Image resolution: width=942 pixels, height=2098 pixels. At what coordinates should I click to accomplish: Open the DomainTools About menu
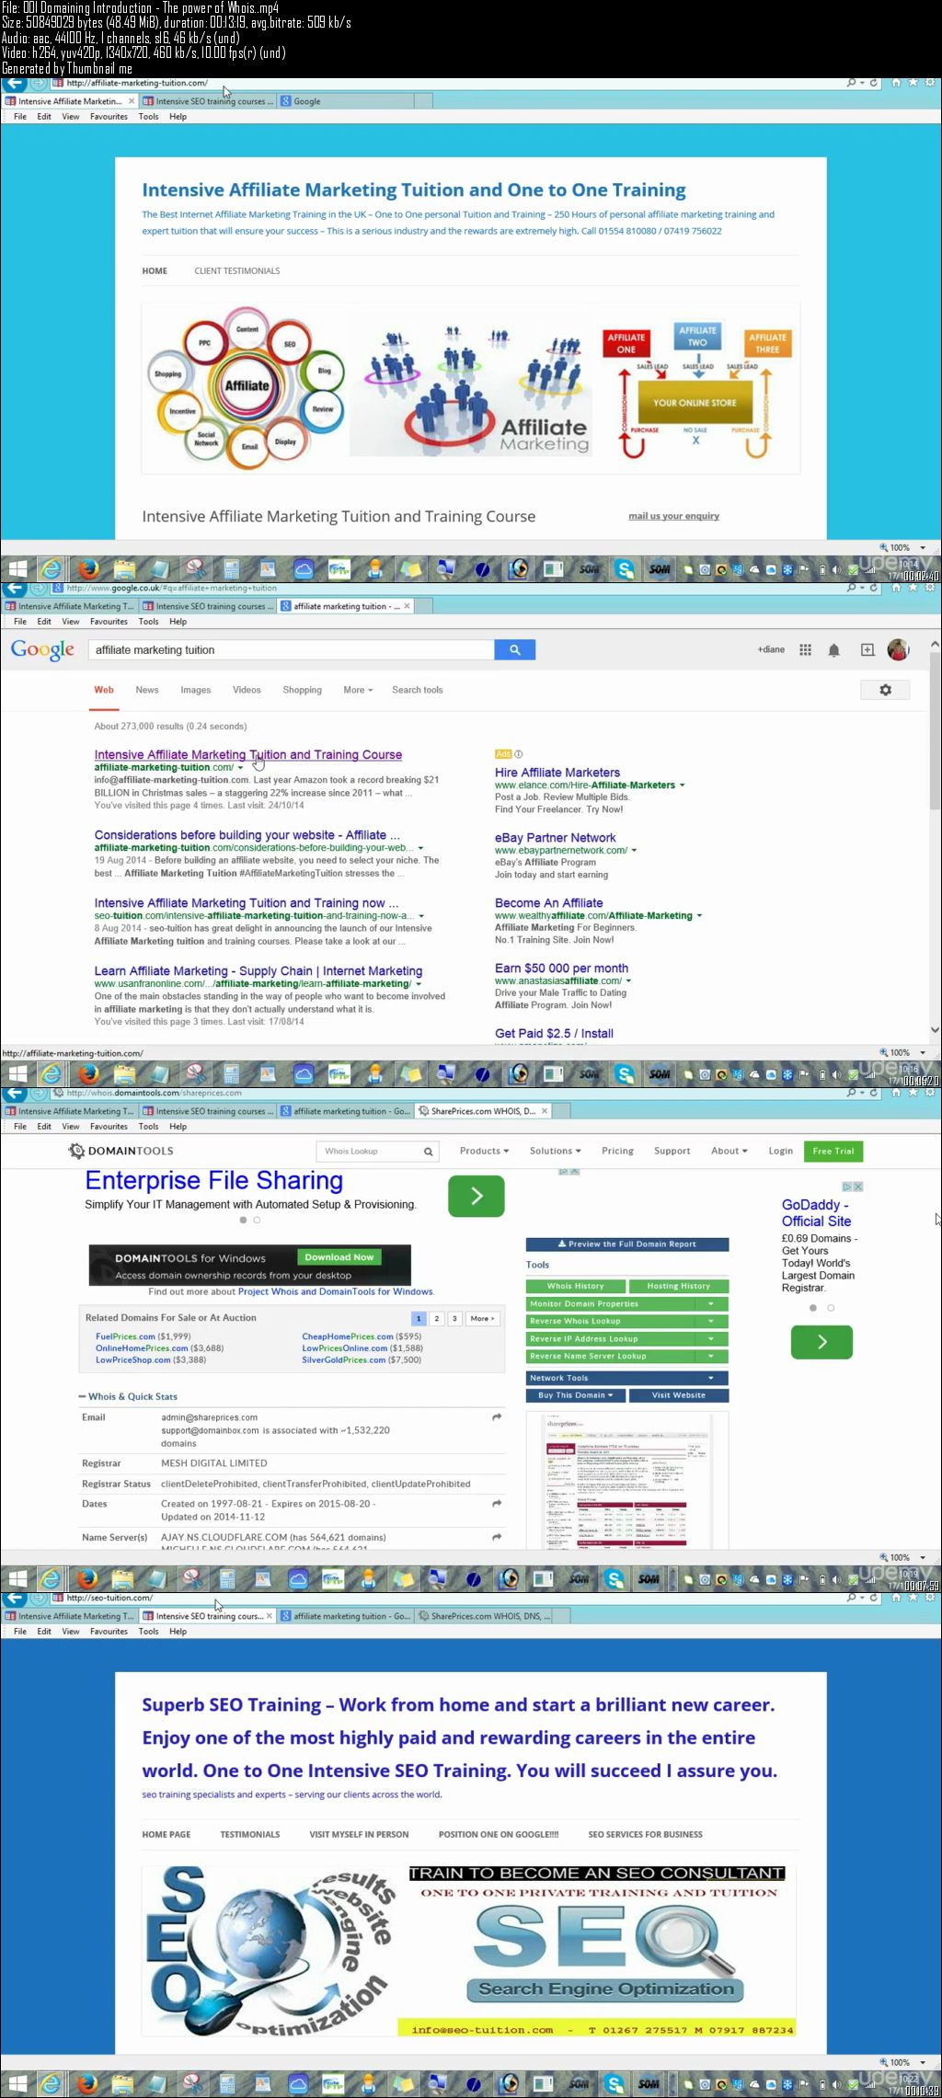click(x=729, y=1151)
